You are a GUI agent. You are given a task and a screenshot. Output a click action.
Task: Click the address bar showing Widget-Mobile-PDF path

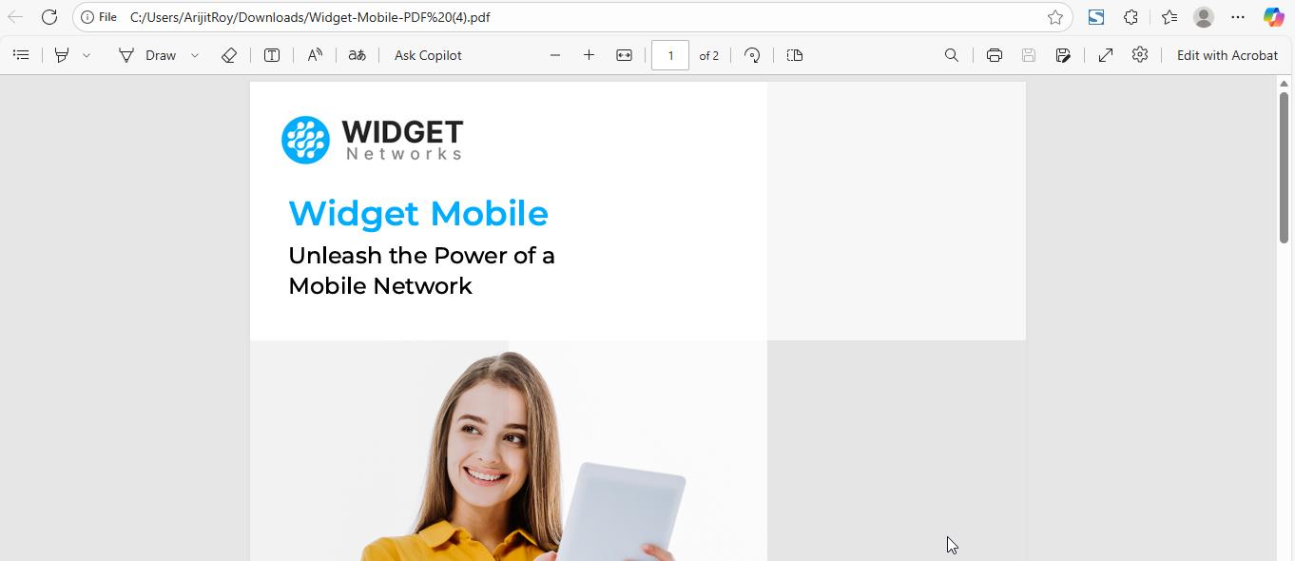click(570, 17)
